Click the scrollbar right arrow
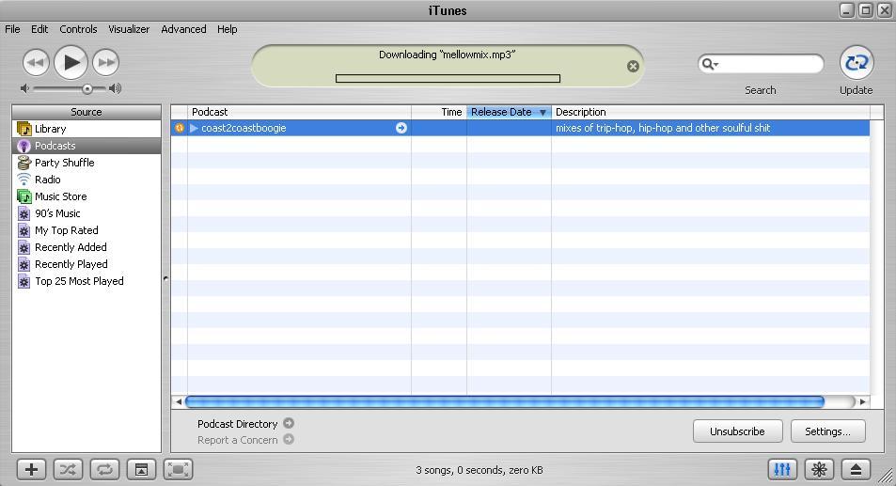The height and width of the screenshot is (486, 896). point(863,402)
